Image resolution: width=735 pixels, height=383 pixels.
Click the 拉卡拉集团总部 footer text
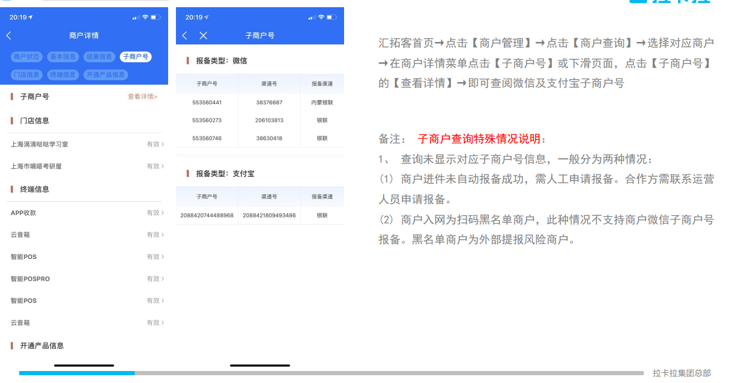(682, 373)
